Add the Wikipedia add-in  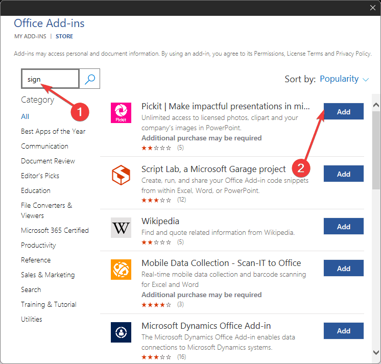(344, 226)
